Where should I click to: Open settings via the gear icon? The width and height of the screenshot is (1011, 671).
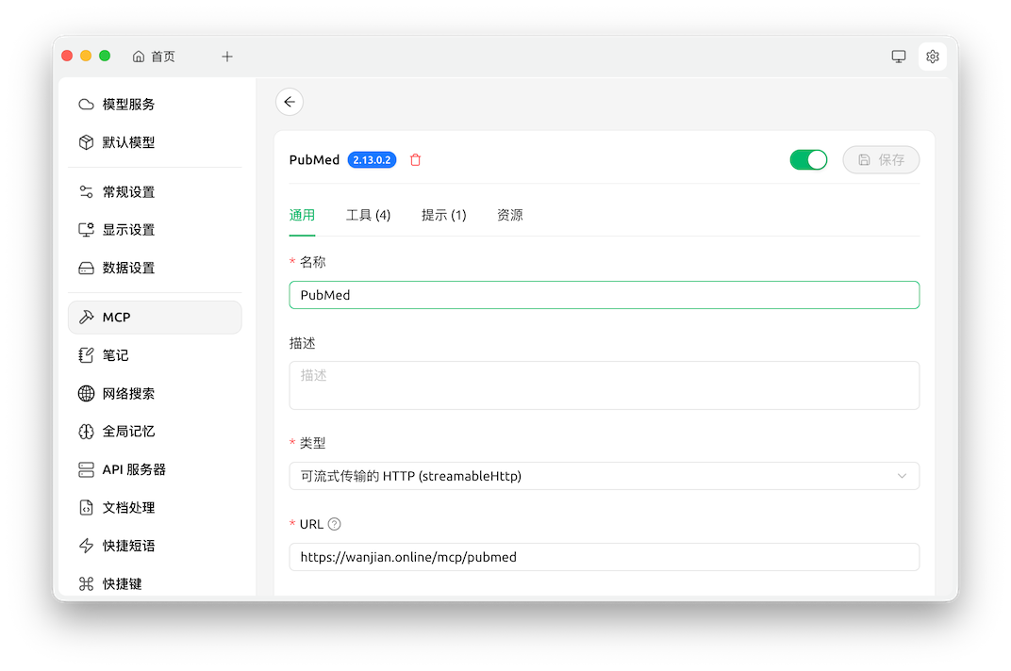point(932,57)
